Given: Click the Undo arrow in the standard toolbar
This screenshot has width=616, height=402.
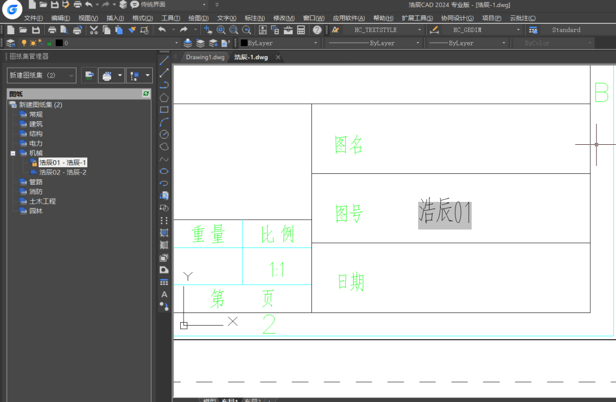Looking at the screenshot, I should (x=162, y=30).
